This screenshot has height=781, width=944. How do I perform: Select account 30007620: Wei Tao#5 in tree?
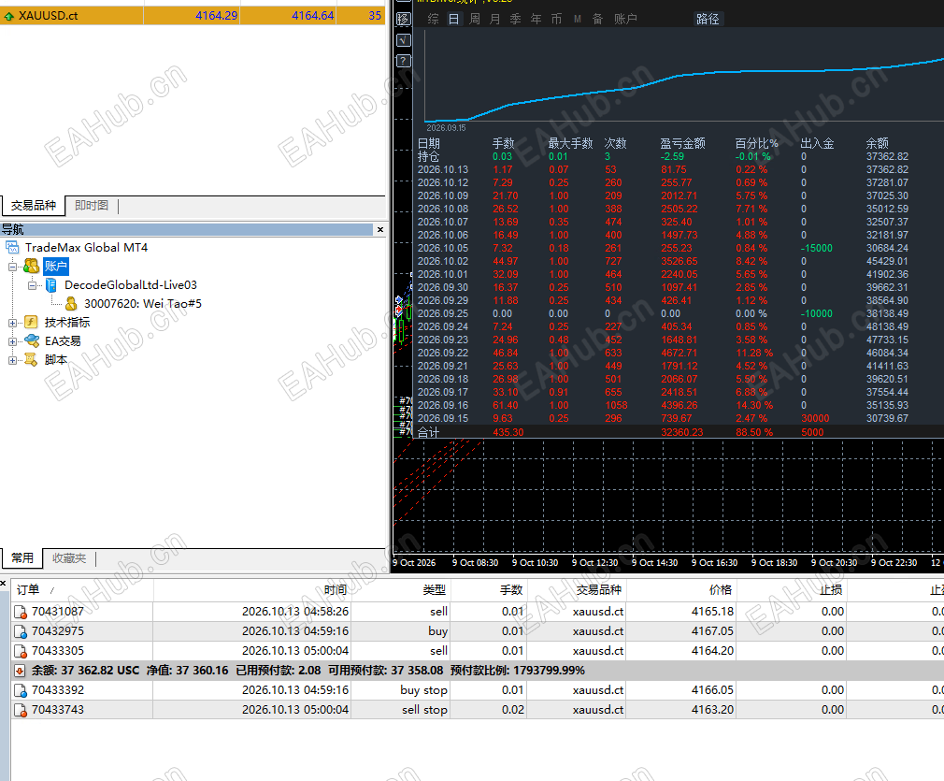(143, 304)
